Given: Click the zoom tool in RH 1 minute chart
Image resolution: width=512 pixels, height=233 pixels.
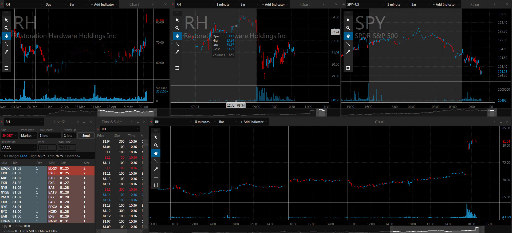Looking at the screenshot, I should coord(177,28).
